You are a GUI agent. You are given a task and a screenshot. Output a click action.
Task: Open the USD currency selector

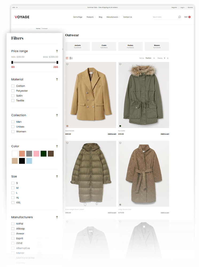click(15, 7)
